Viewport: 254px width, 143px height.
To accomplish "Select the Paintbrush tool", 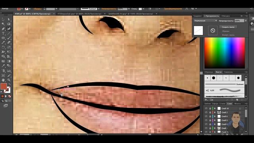I will pos(9,38).
